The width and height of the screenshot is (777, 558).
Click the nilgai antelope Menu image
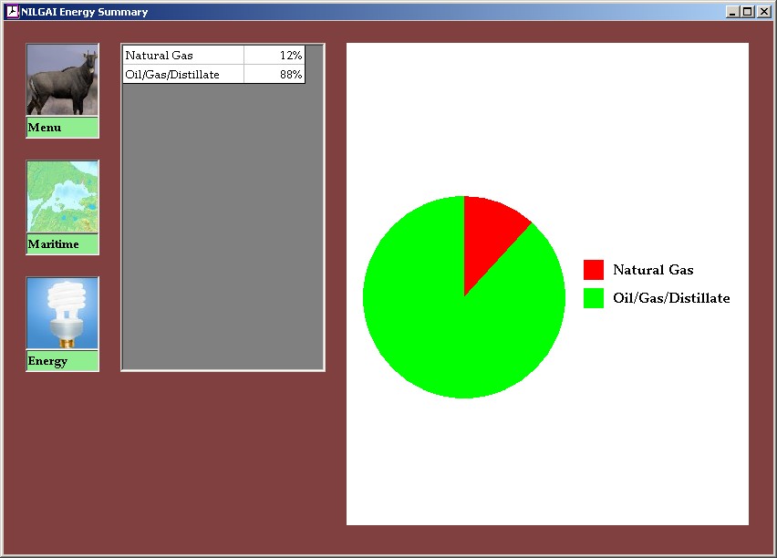tap(62, 80)
